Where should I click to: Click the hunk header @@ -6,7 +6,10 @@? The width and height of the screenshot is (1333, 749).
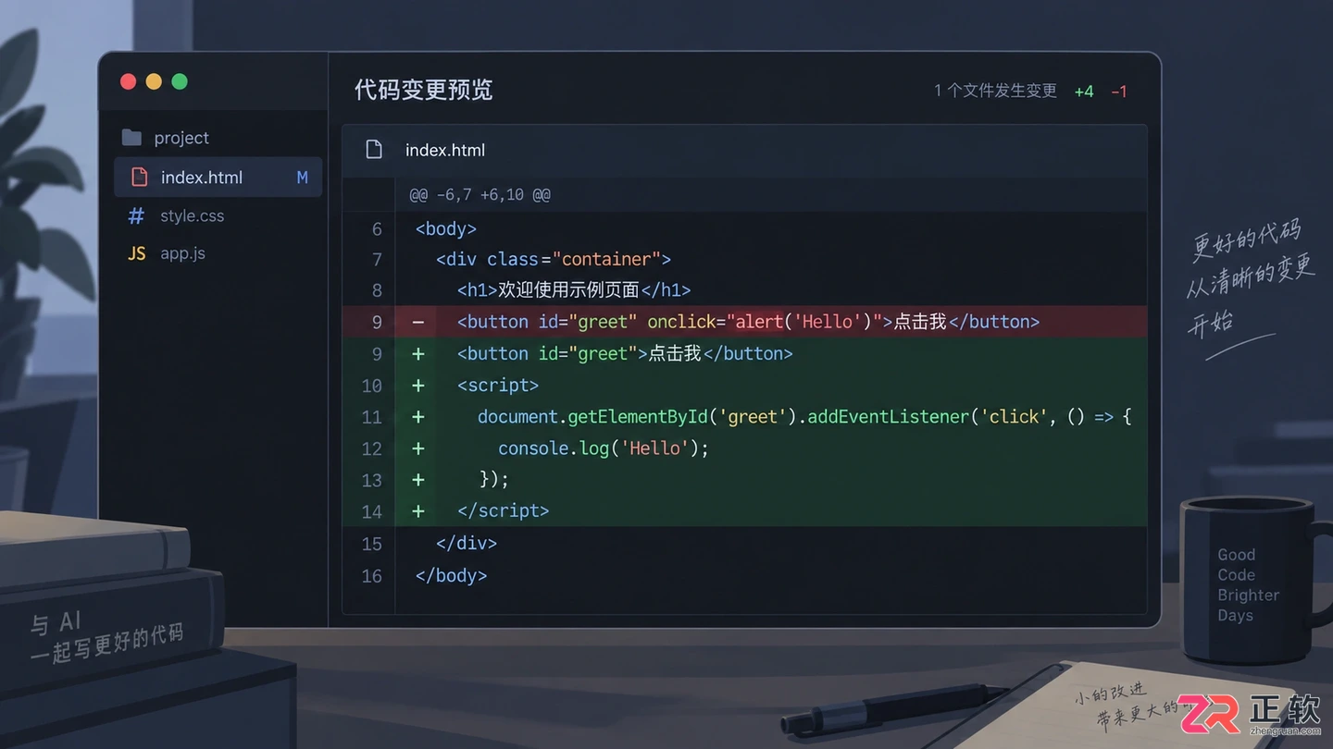tap(480, 195)
